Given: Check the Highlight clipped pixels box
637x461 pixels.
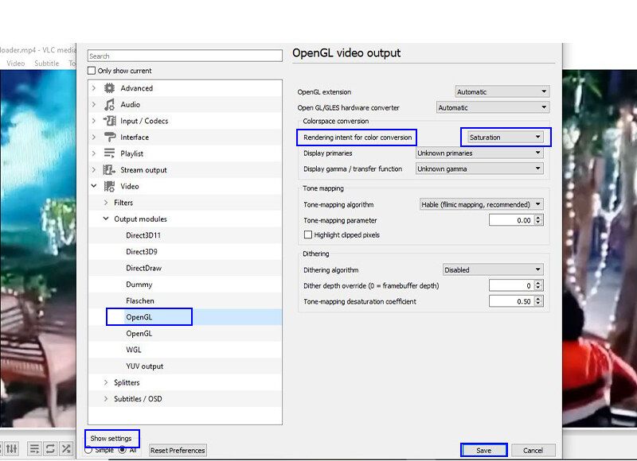Looking at the screenshot, I should point(308,235).
